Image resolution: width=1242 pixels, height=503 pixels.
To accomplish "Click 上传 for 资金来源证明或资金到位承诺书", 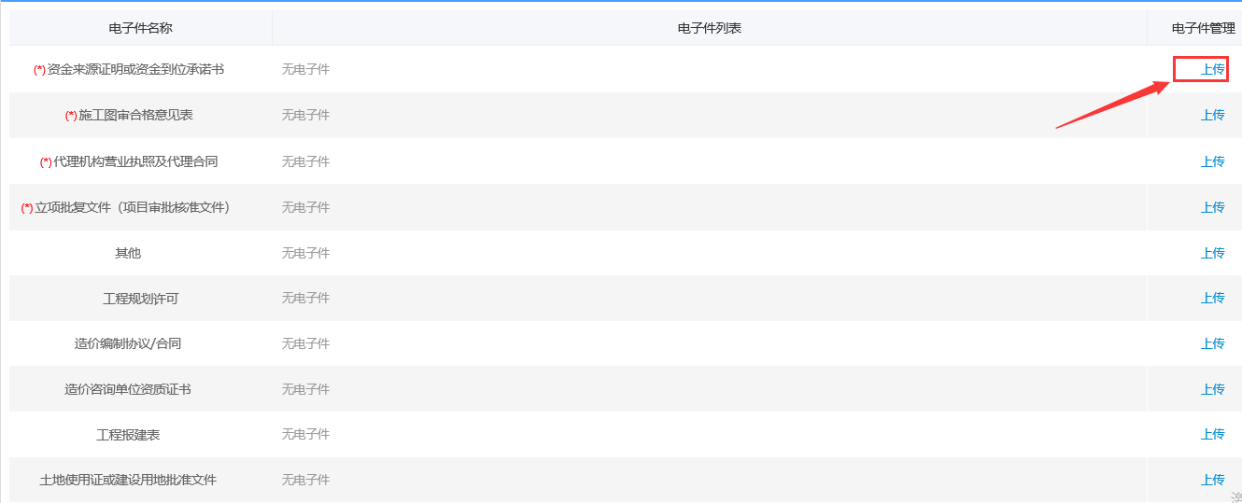I will coord(1212,69).
